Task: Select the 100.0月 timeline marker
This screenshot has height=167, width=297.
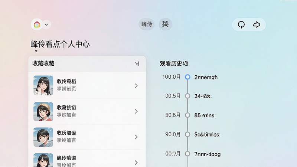Action: 187,77
